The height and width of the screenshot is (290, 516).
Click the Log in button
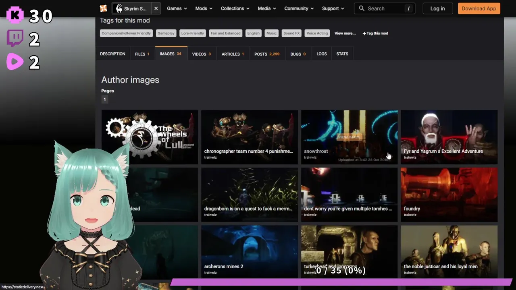tap(437, 8)
